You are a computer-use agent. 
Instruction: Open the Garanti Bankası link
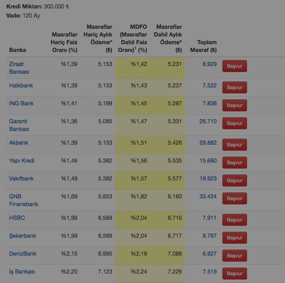click(x=19, y=125)
